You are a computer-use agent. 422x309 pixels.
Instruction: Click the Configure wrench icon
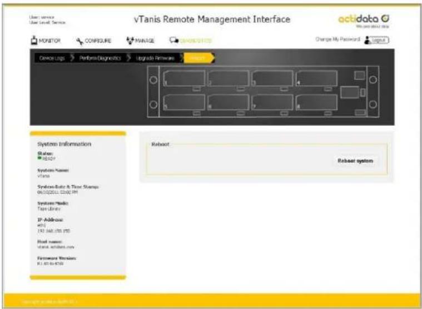click(80, 41)
